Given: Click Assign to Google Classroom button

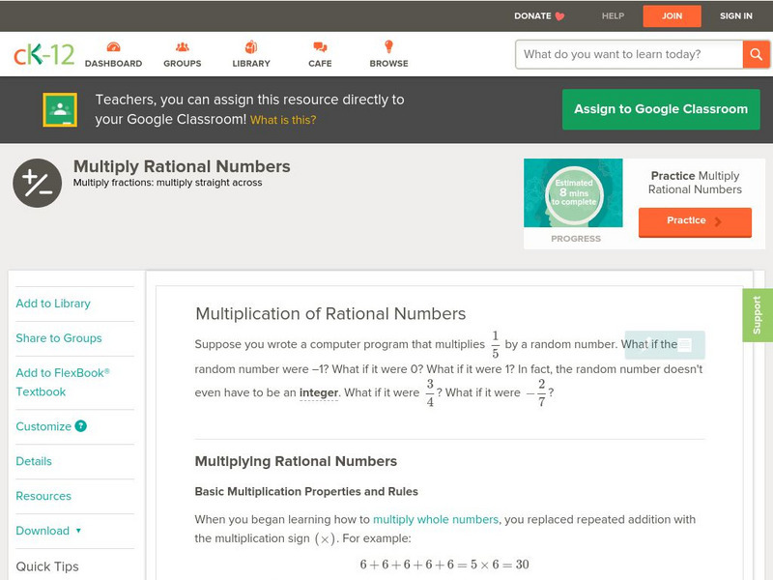Looking at the screenshot, I should [x=661, y=109].
